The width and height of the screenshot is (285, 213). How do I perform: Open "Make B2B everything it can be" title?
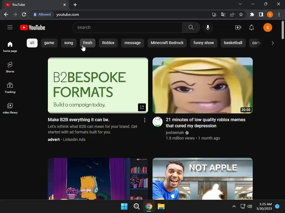coord(78,120)
